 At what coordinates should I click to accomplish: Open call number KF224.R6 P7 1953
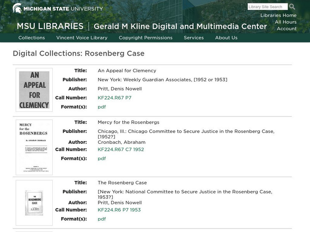click(119, 210)
